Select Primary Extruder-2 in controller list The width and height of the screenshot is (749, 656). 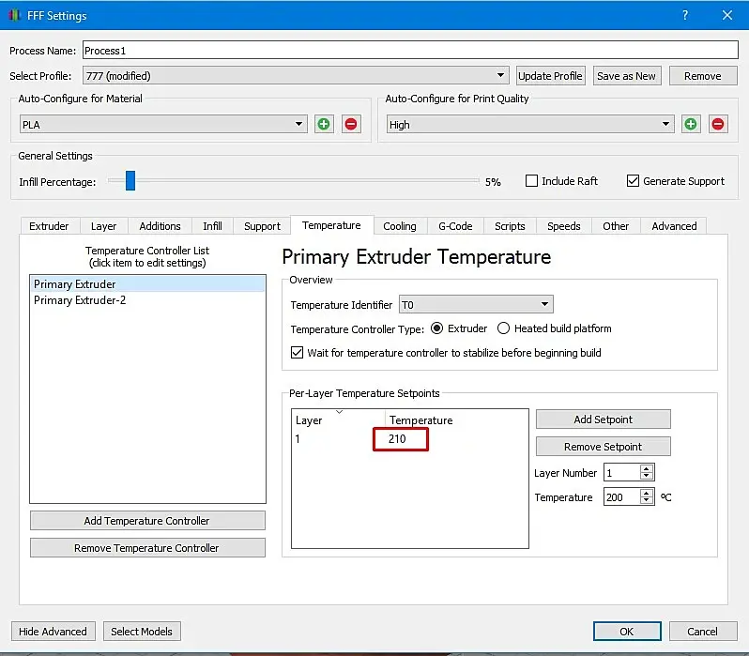click(x=147, y=300)
